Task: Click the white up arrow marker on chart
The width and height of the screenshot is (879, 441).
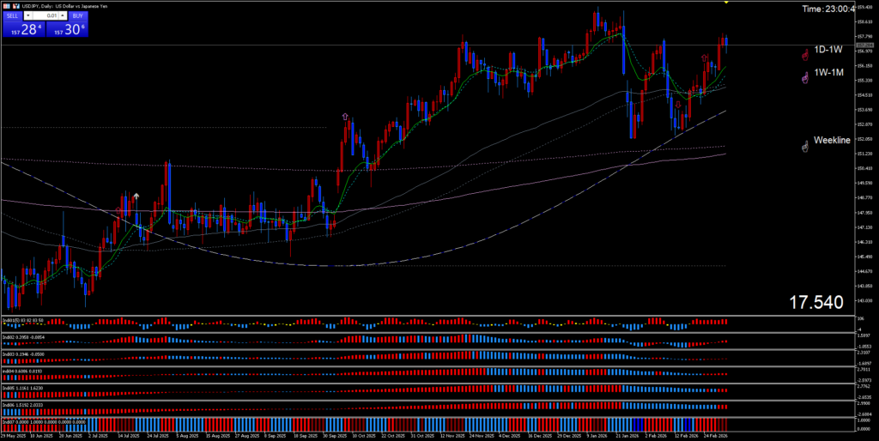Action: pos(136,196)
